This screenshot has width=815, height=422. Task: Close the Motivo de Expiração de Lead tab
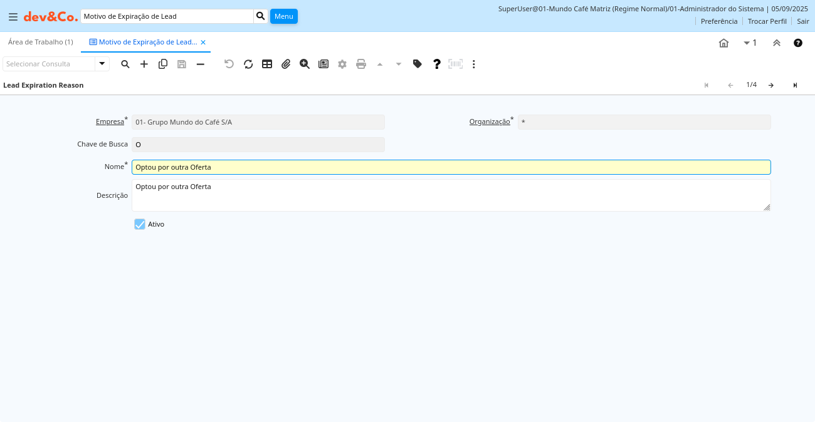[x=203, y=43]
